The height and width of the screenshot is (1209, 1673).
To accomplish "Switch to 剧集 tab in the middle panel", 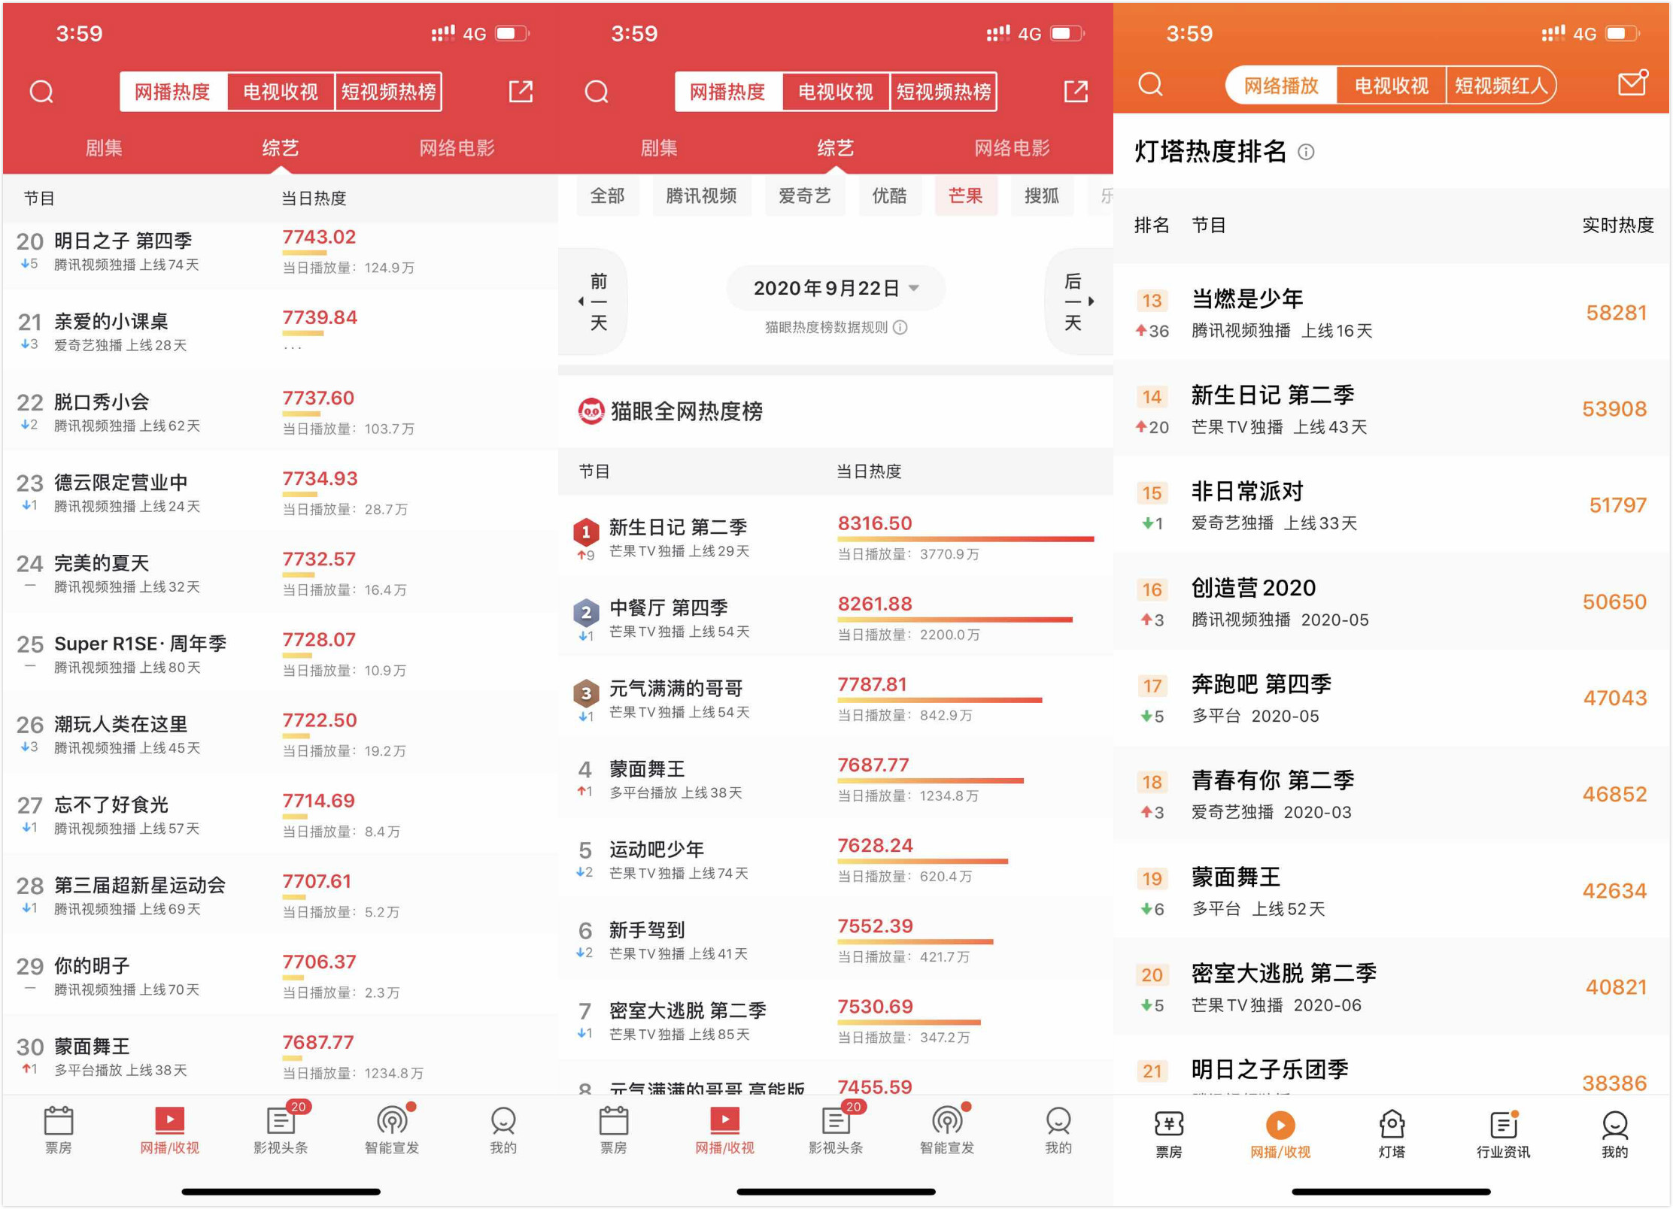I will pos(658,148).
